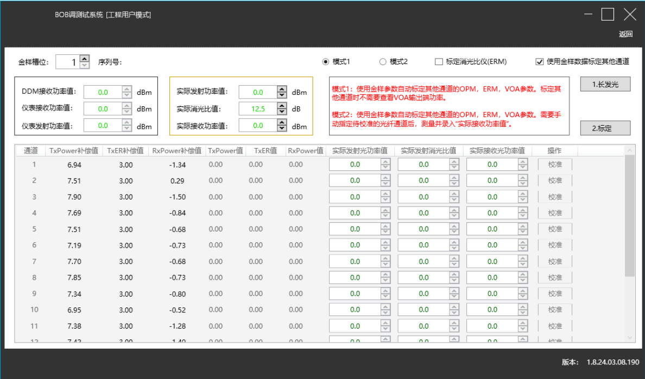Select 模式1 radio button
Image resolution: width=645 pixels, height=379 pixels.
pos(326,62)
